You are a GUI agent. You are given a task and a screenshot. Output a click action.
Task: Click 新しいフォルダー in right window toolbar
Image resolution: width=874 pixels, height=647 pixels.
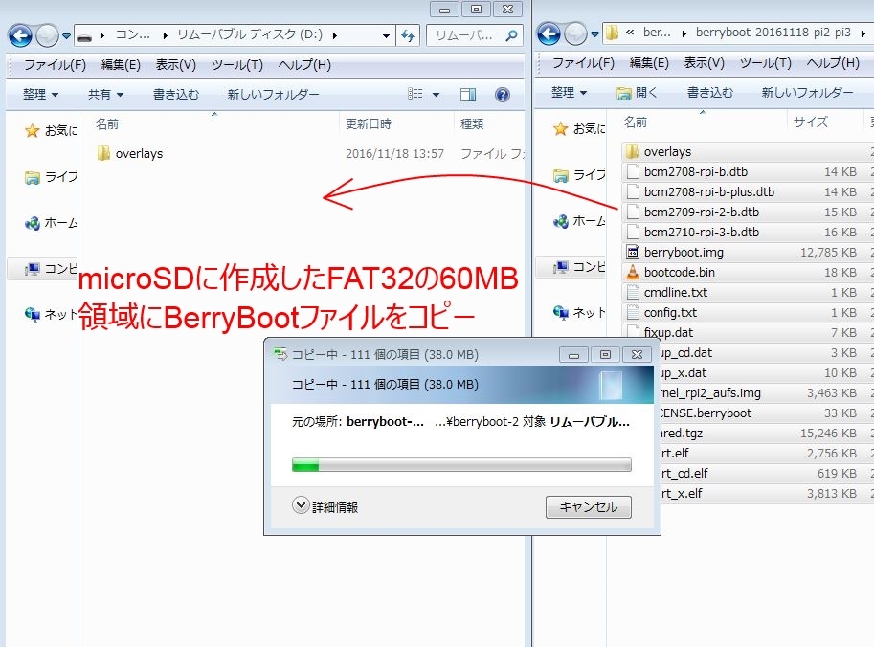pos(807,93)
